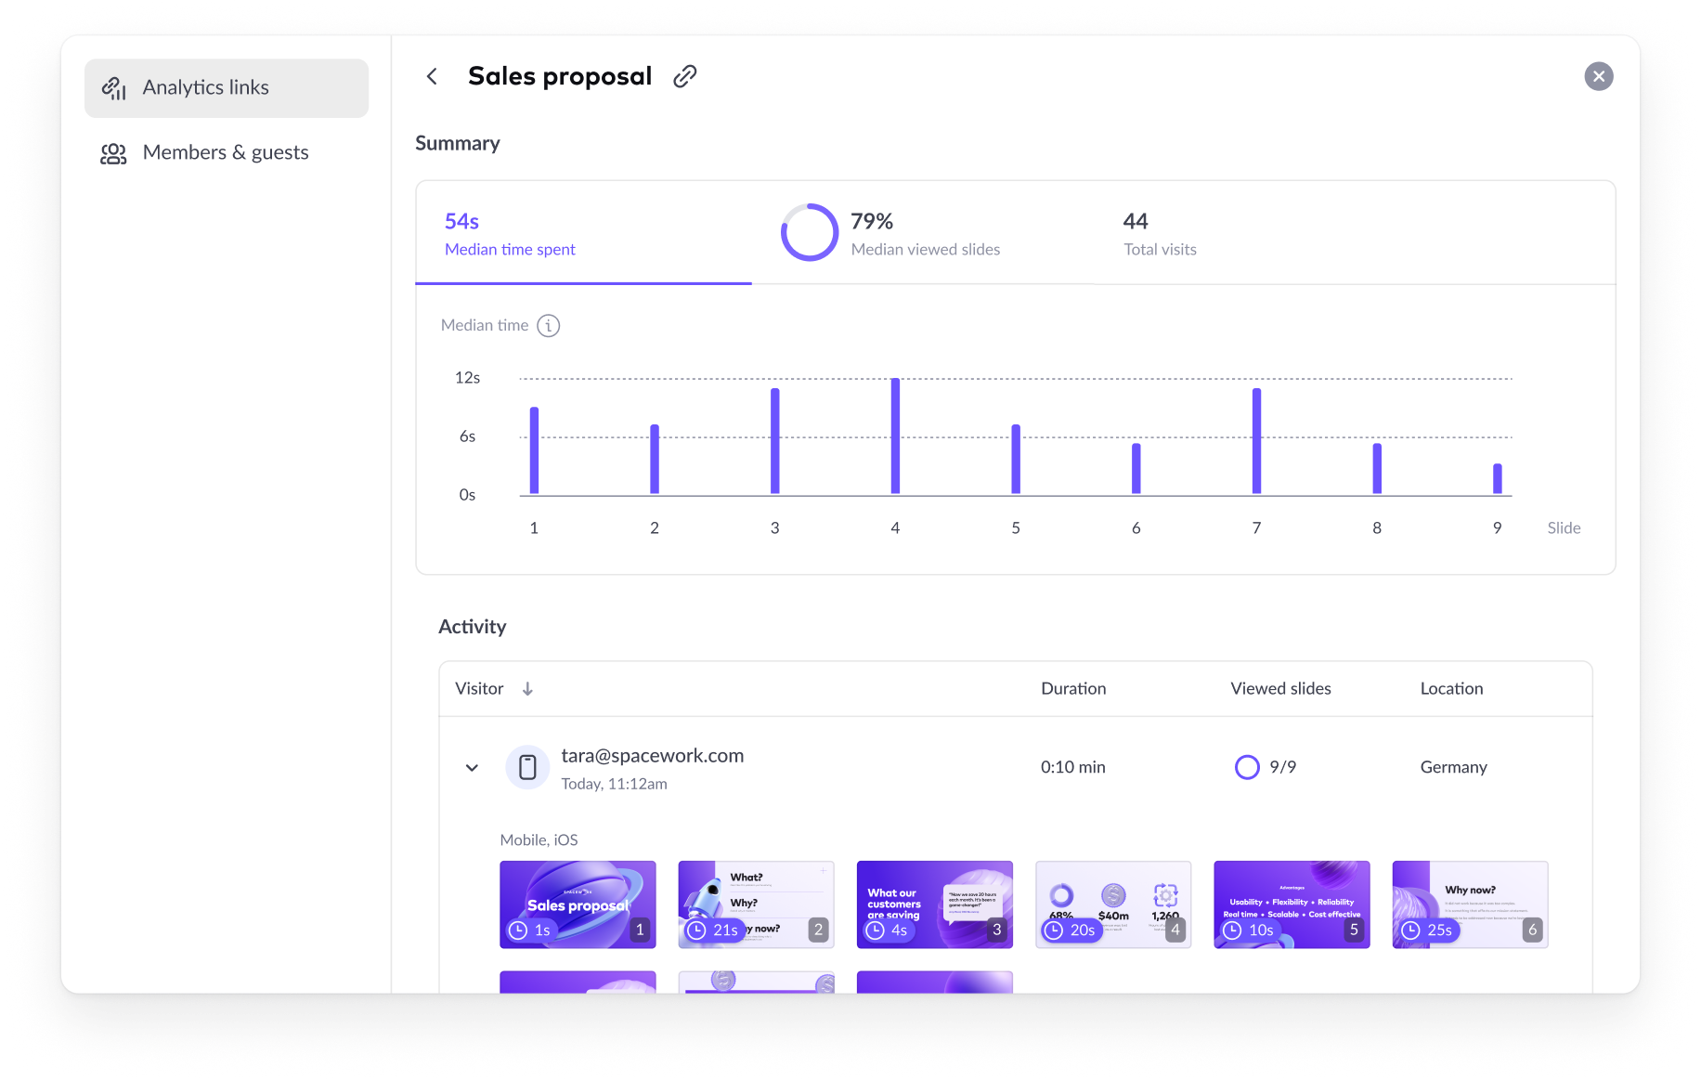Open slide 2 What Why thumbnail

pos(756,905)
